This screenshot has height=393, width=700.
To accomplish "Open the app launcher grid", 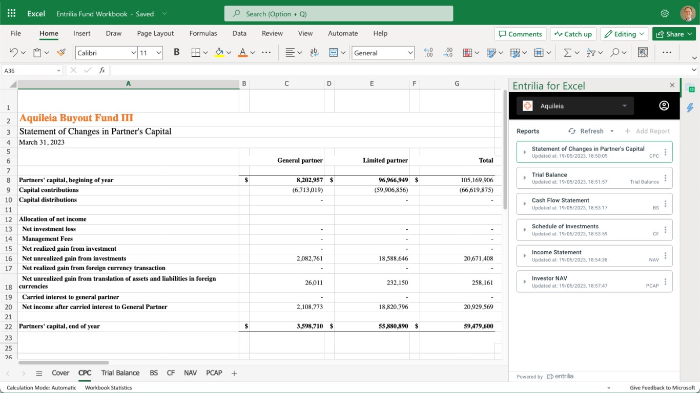I will click(11, 14).
